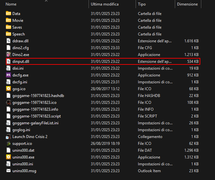The height and width of the screenshot is (180, 215).
Task: Sort by the Nome column header
Action: click(x=11, y=4)
